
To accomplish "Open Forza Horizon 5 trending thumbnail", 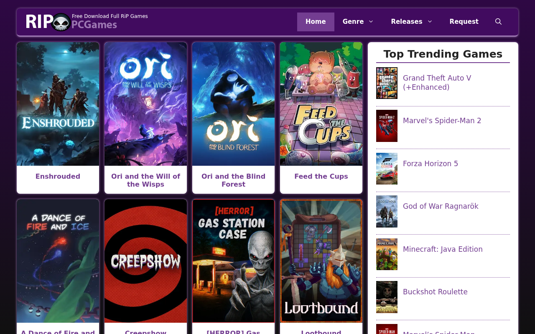I will click(x=387, y=169).
